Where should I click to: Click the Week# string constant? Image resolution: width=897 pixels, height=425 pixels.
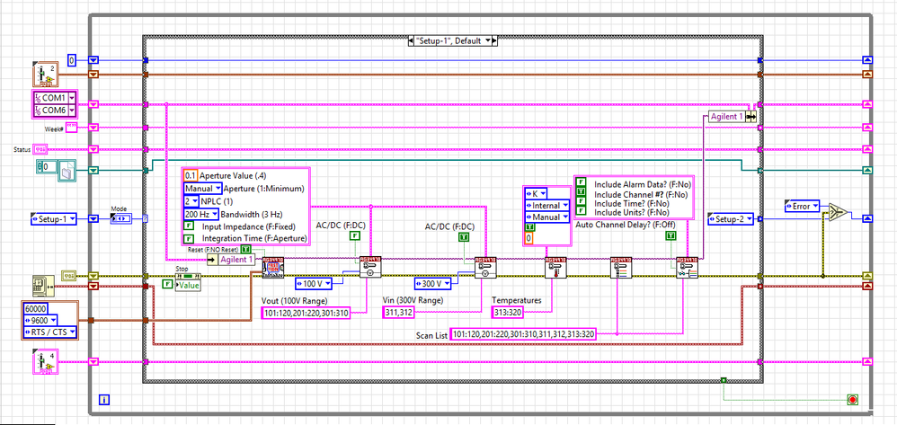click(71, 128)
